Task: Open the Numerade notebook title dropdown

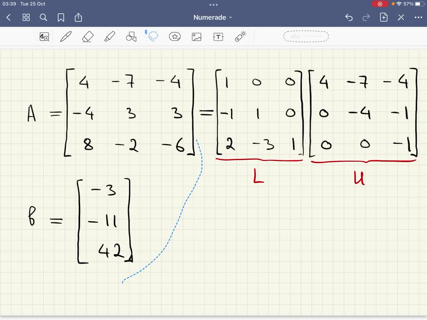Action: 213,17
